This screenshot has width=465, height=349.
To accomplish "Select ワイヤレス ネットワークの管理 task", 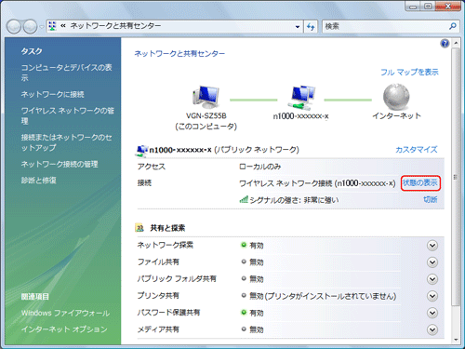I will 67,115.
